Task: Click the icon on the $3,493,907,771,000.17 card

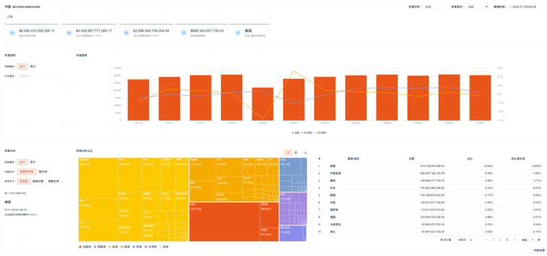Action: (70, 33)
